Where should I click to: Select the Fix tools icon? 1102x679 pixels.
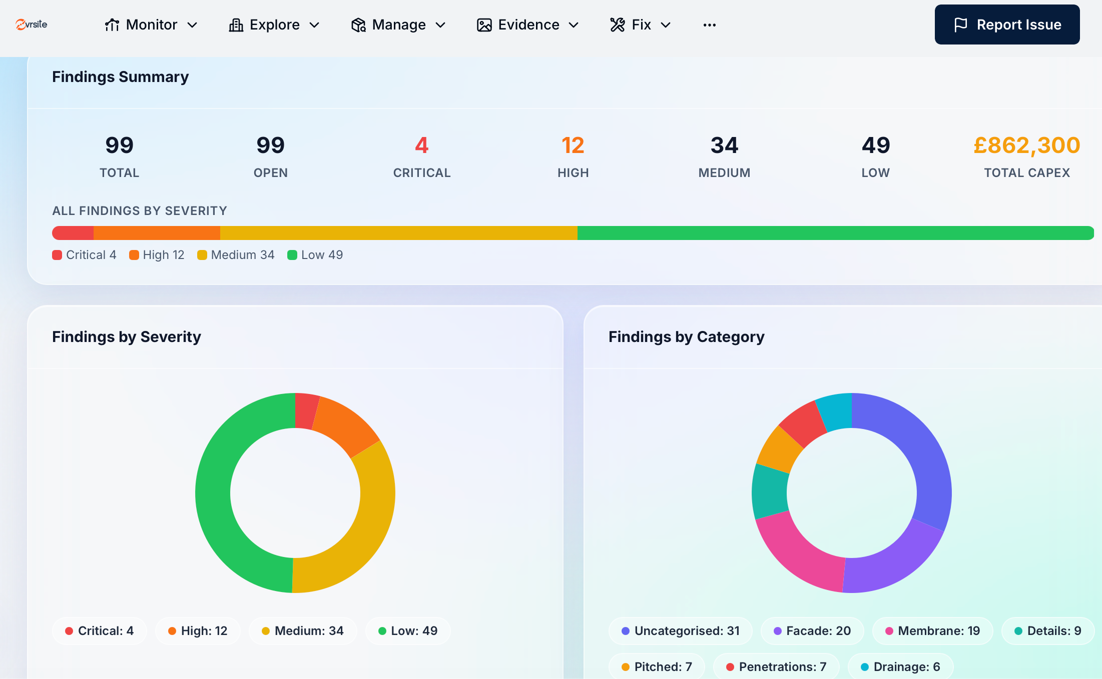tap(617, 24)
